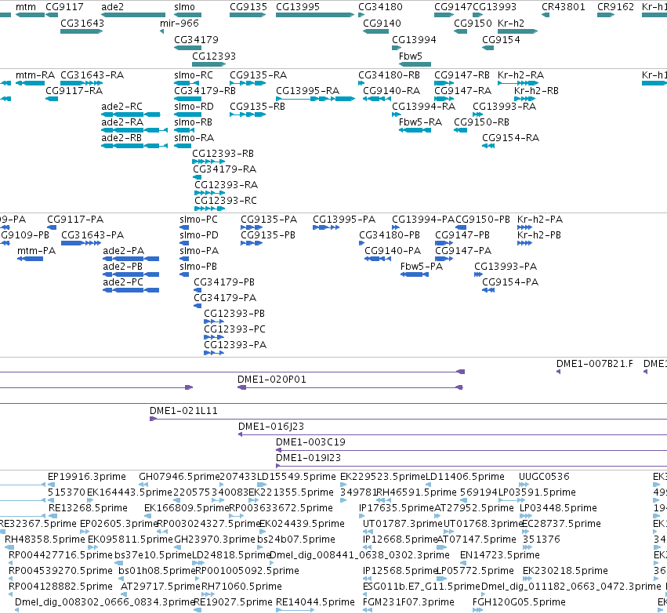Image resolution: width=667 pixels, height=614 pixels.
Task: Select EST LD11406.5prime
Action: [x=429, y=485]
